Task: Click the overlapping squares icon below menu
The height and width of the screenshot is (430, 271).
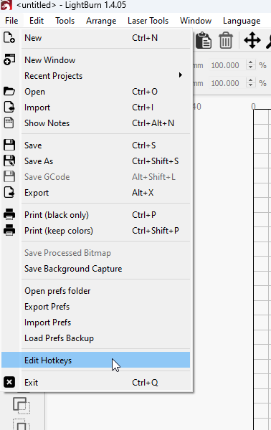Action: click(22, 406)
